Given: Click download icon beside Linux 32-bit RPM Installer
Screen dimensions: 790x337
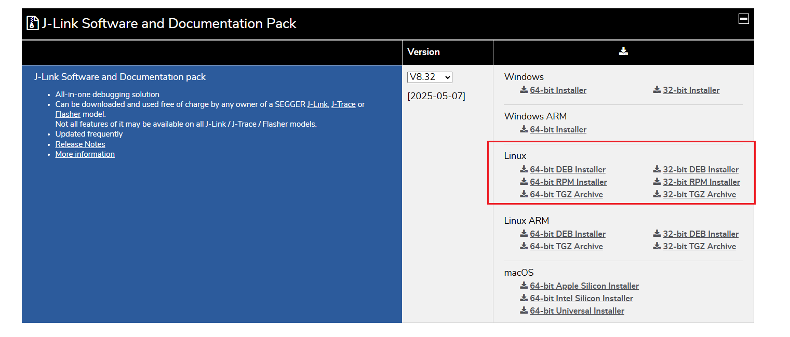Looking at the screenshot, I should coord(657,182).
